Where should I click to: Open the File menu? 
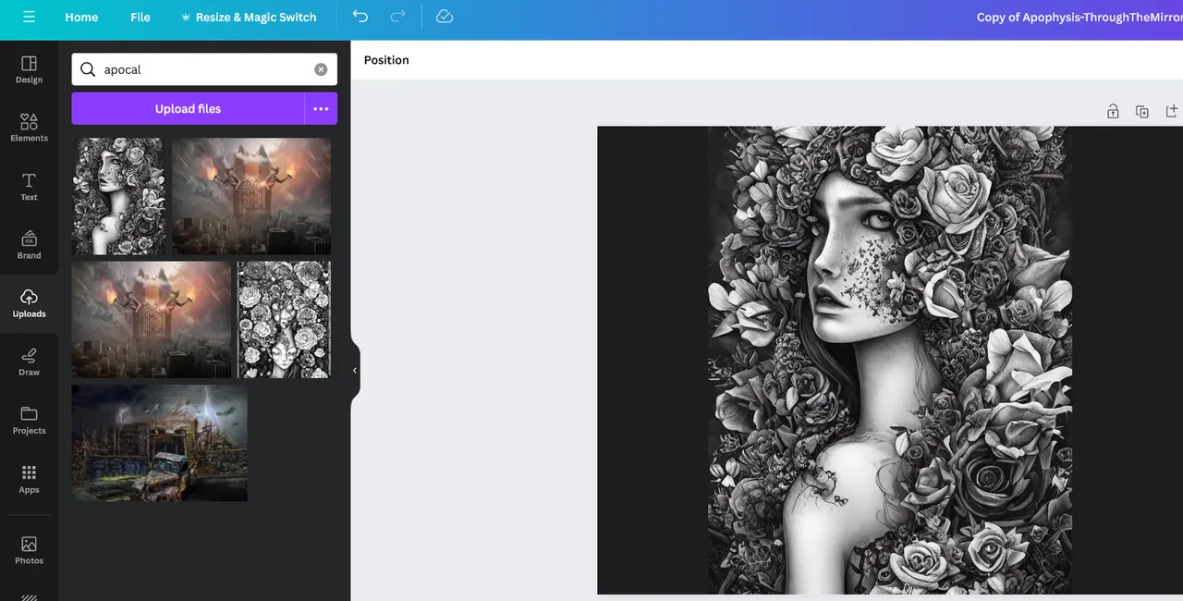point(140,17)
